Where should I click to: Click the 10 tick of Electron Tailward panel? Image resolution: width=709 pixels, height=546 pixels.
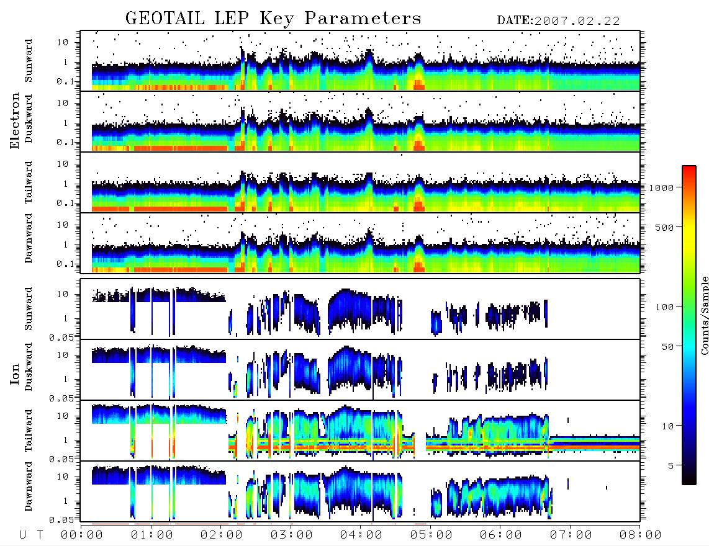[x=63, y=164]
